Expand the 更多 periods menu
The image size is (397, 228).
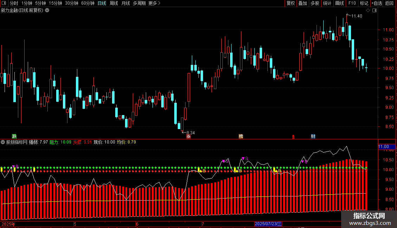point(154,3)
